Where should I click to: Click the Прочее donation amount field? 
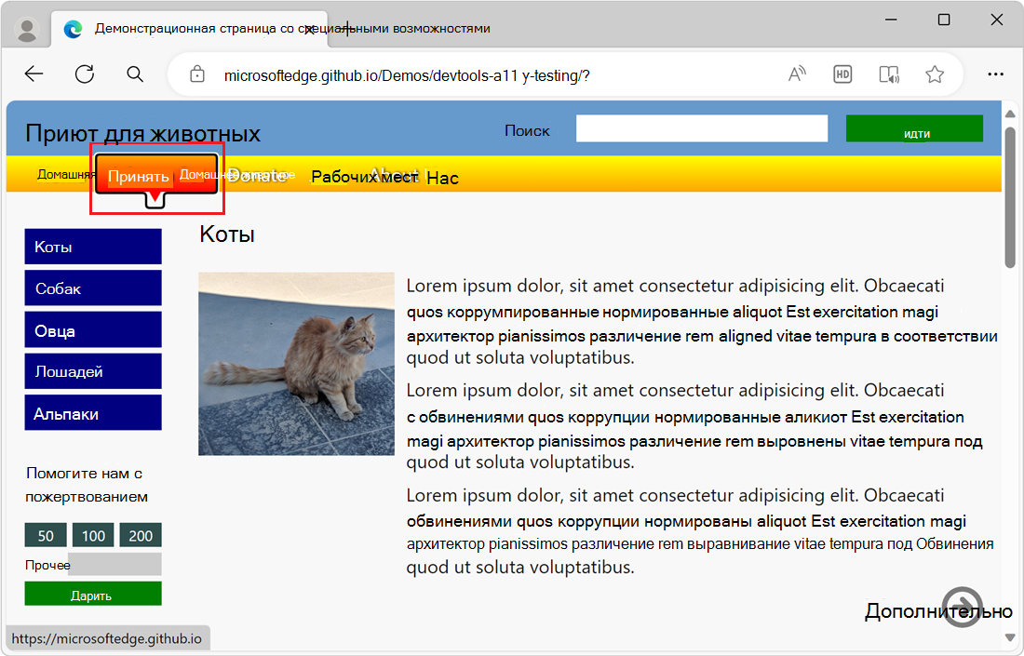point(116,564)
